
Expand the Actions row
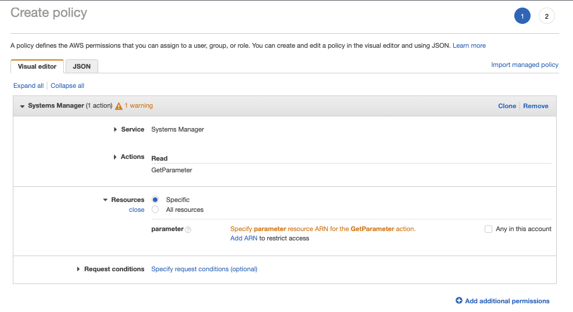pyautogui.click(x=115, y=157)
